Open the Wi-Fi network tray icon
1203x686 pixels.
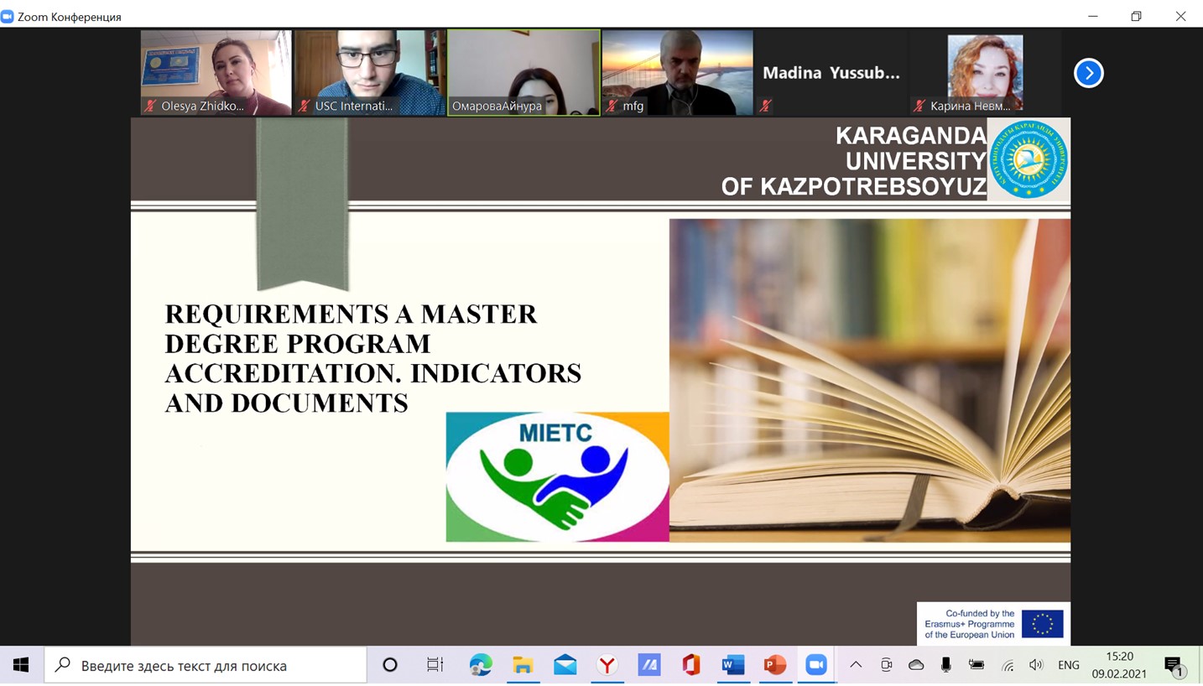pos(1008,665)
